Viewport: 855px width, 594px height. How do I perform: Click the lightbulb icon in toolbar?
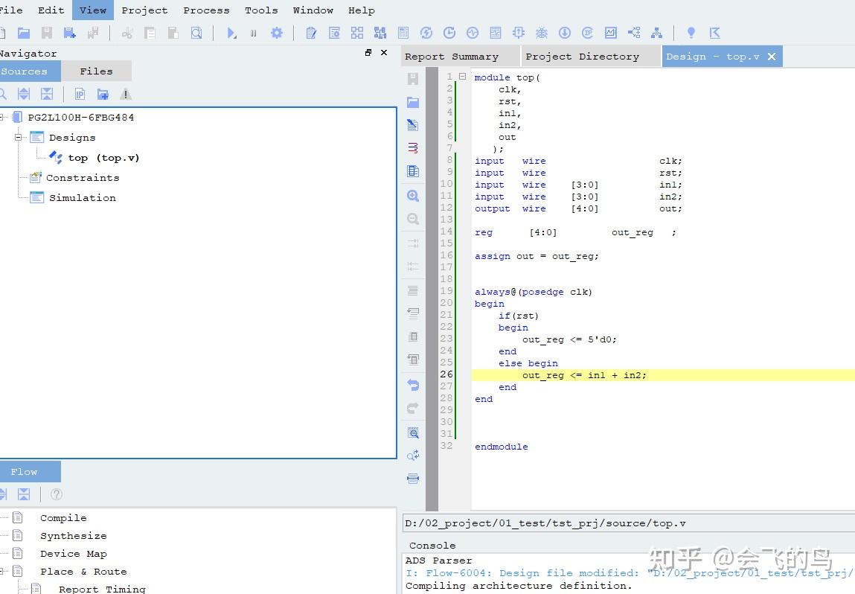tap(691, 33)
